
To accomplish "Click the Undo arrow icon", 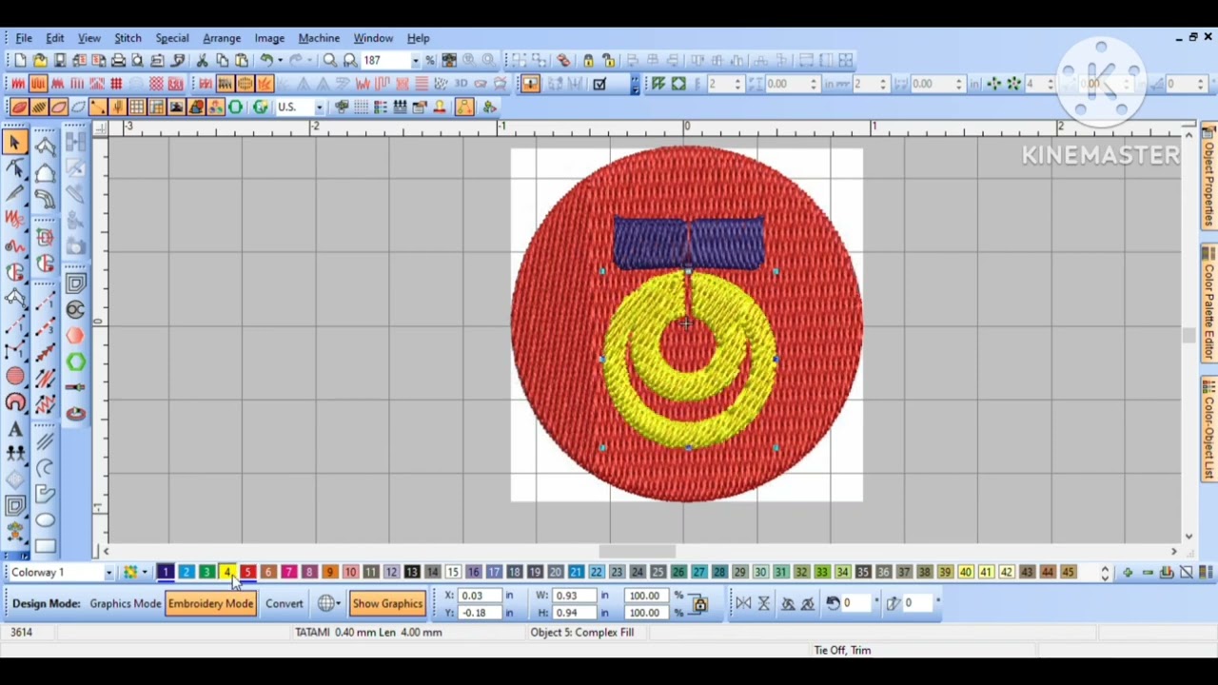I will (x=266, y=61).
